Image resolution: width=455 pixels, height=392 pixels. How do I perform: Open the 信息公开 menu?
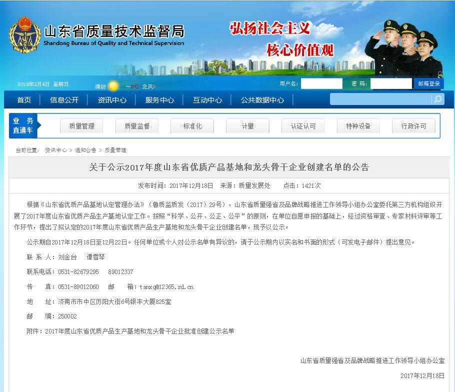tap(64, 100)
